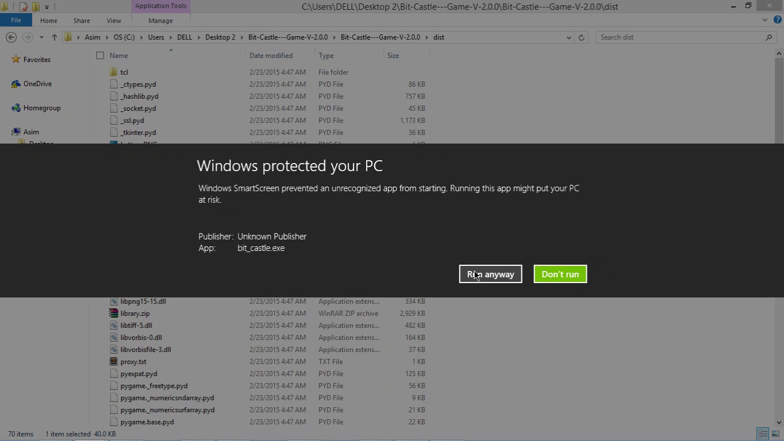Select the pygame._numericsurfarray.pyd file
784x441 pixels.
tap(167, 410)
